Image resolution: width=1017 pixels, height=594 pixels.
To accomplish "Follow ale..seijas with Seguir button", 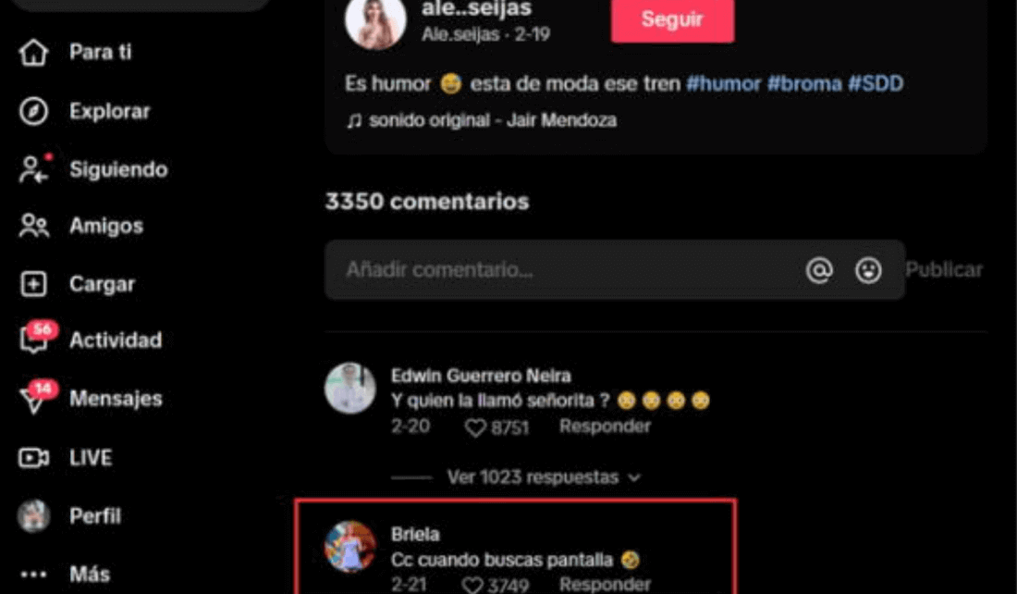I will coord(672,19).
